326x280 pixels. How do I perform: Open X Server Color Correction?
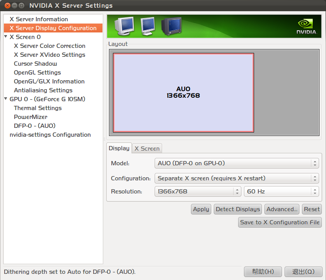[x=49, y=46]
